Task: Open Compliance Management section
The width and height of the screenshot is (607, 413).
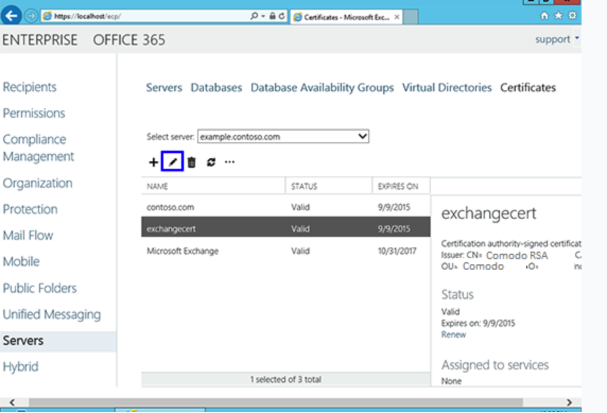Action: click(38, 148)
